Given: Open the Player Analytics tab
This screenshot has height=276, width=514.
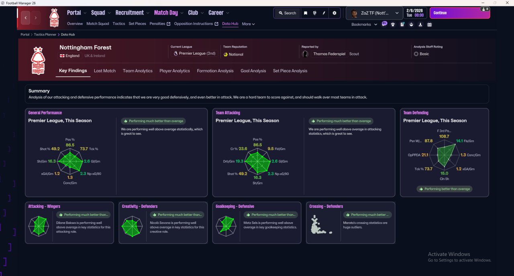Looking at the screenshot, I should 175,71.
